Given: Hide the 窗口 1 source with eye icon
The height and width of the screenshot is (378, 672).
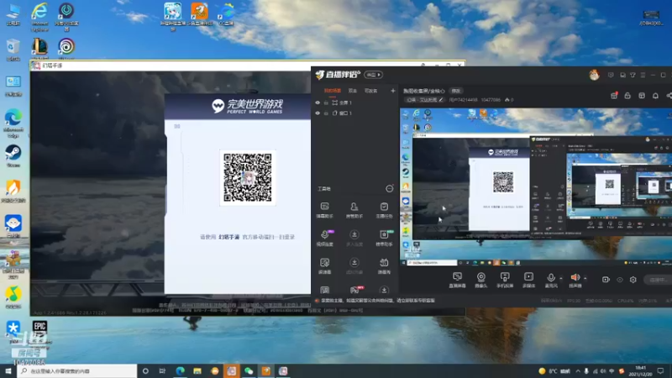Looking at the screenshot, I should 318,113.
